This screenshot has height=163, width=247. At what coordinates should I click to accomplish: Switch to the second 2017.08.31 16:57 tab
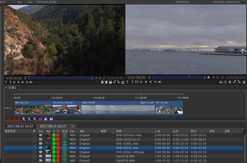pos(53,126)
